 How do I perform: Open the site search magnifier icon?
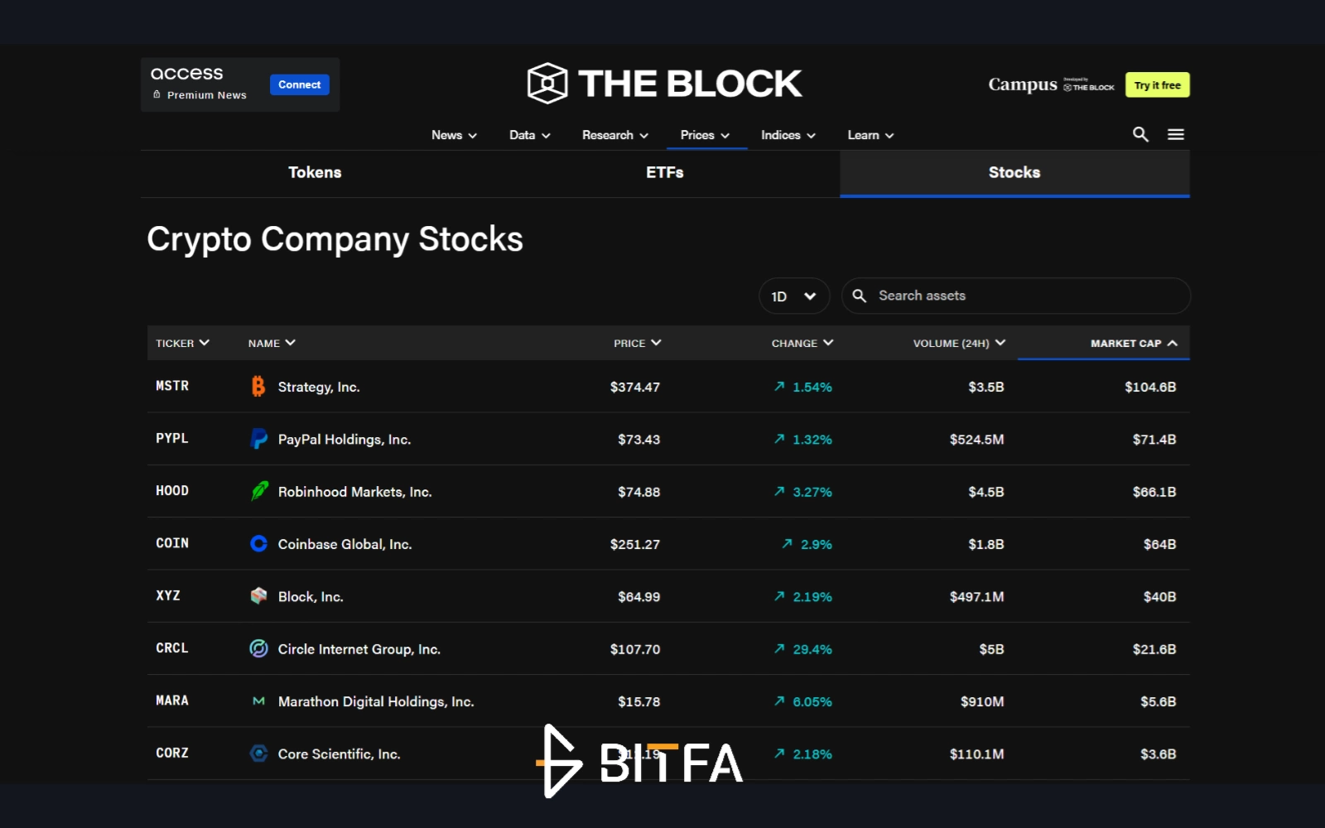[1140, 134]
